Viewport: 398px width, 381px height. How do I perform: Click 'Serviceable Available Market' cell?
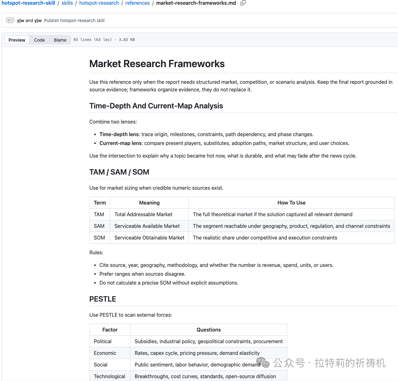[149, 226]
